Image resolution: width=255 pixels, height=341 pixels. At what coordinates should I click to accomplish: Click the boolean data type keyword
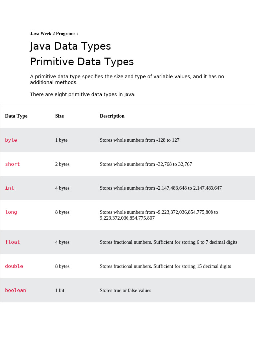click(x=15, y=290)
